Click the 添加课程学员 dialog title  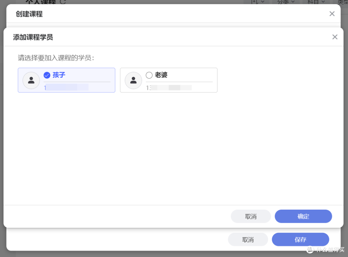pos(33,37)
